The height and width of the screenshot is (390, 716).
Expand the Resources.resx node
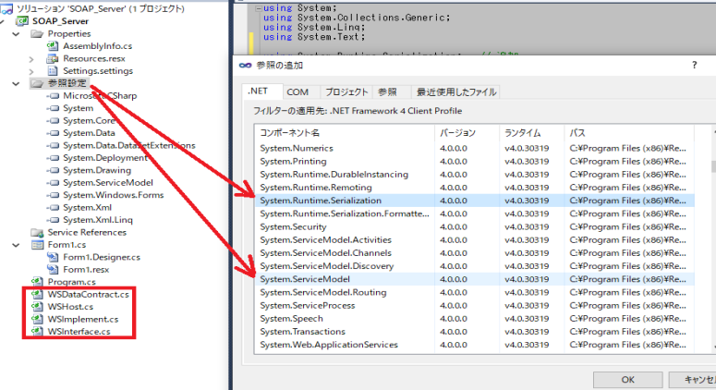click(31, 57)
